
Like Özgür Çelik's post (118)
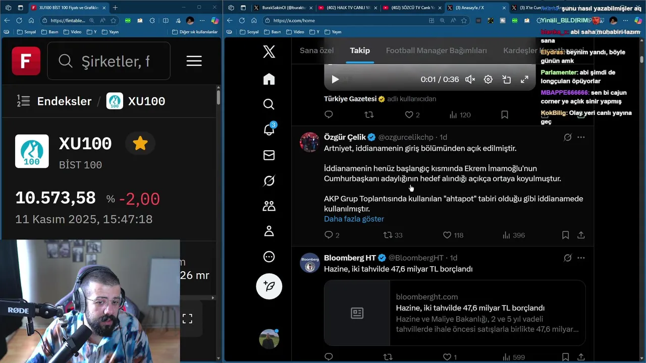(x=453, y=235)
